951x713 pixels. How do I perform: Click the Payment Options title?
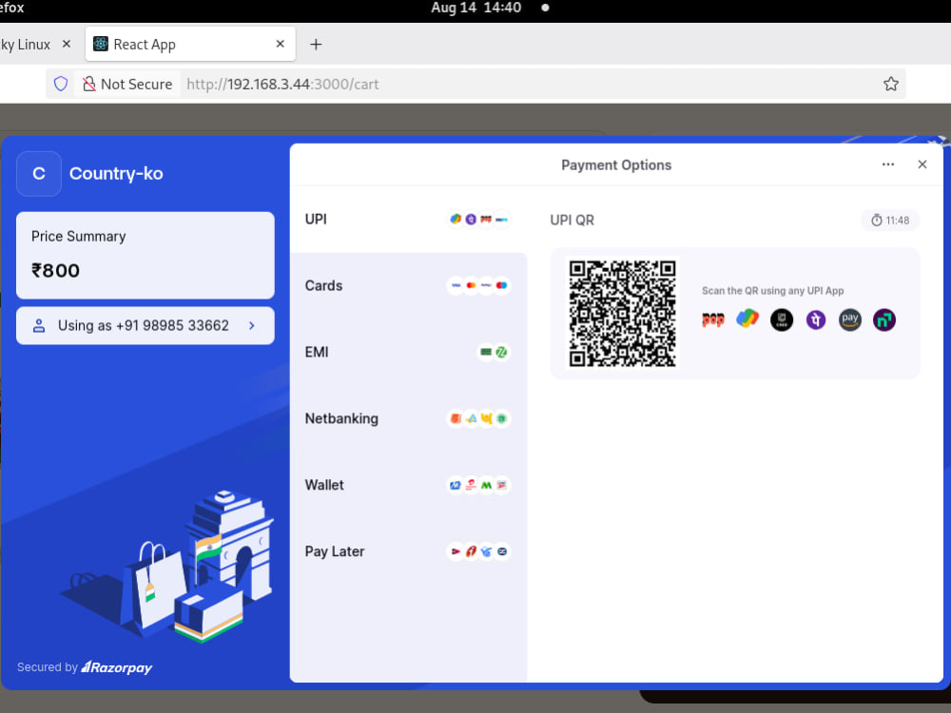point(616,164)
